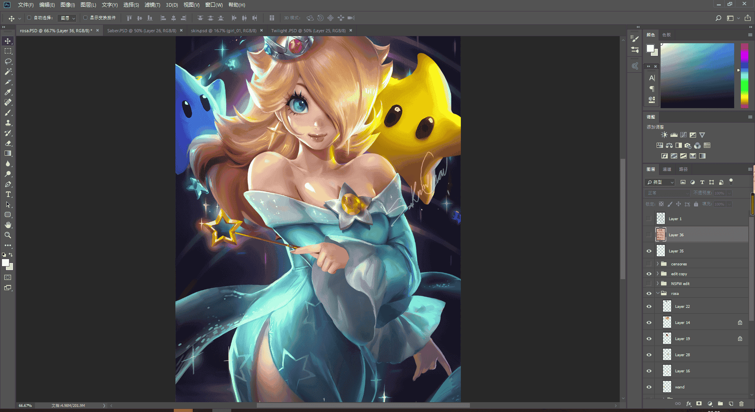
Task: Click the toolbar foreground color swatch
Action: 6,263
